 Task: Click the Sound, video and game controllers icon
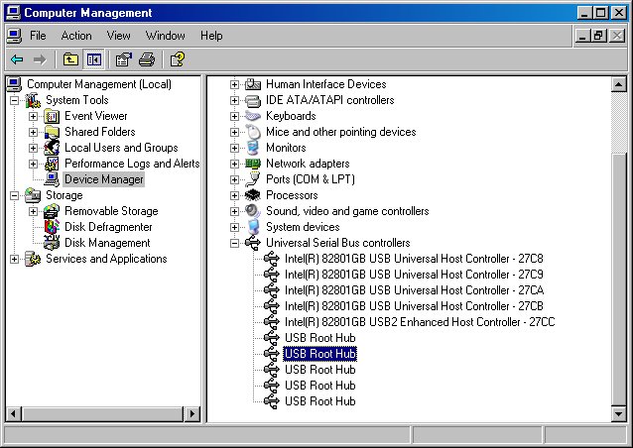(x=253, y=211)
